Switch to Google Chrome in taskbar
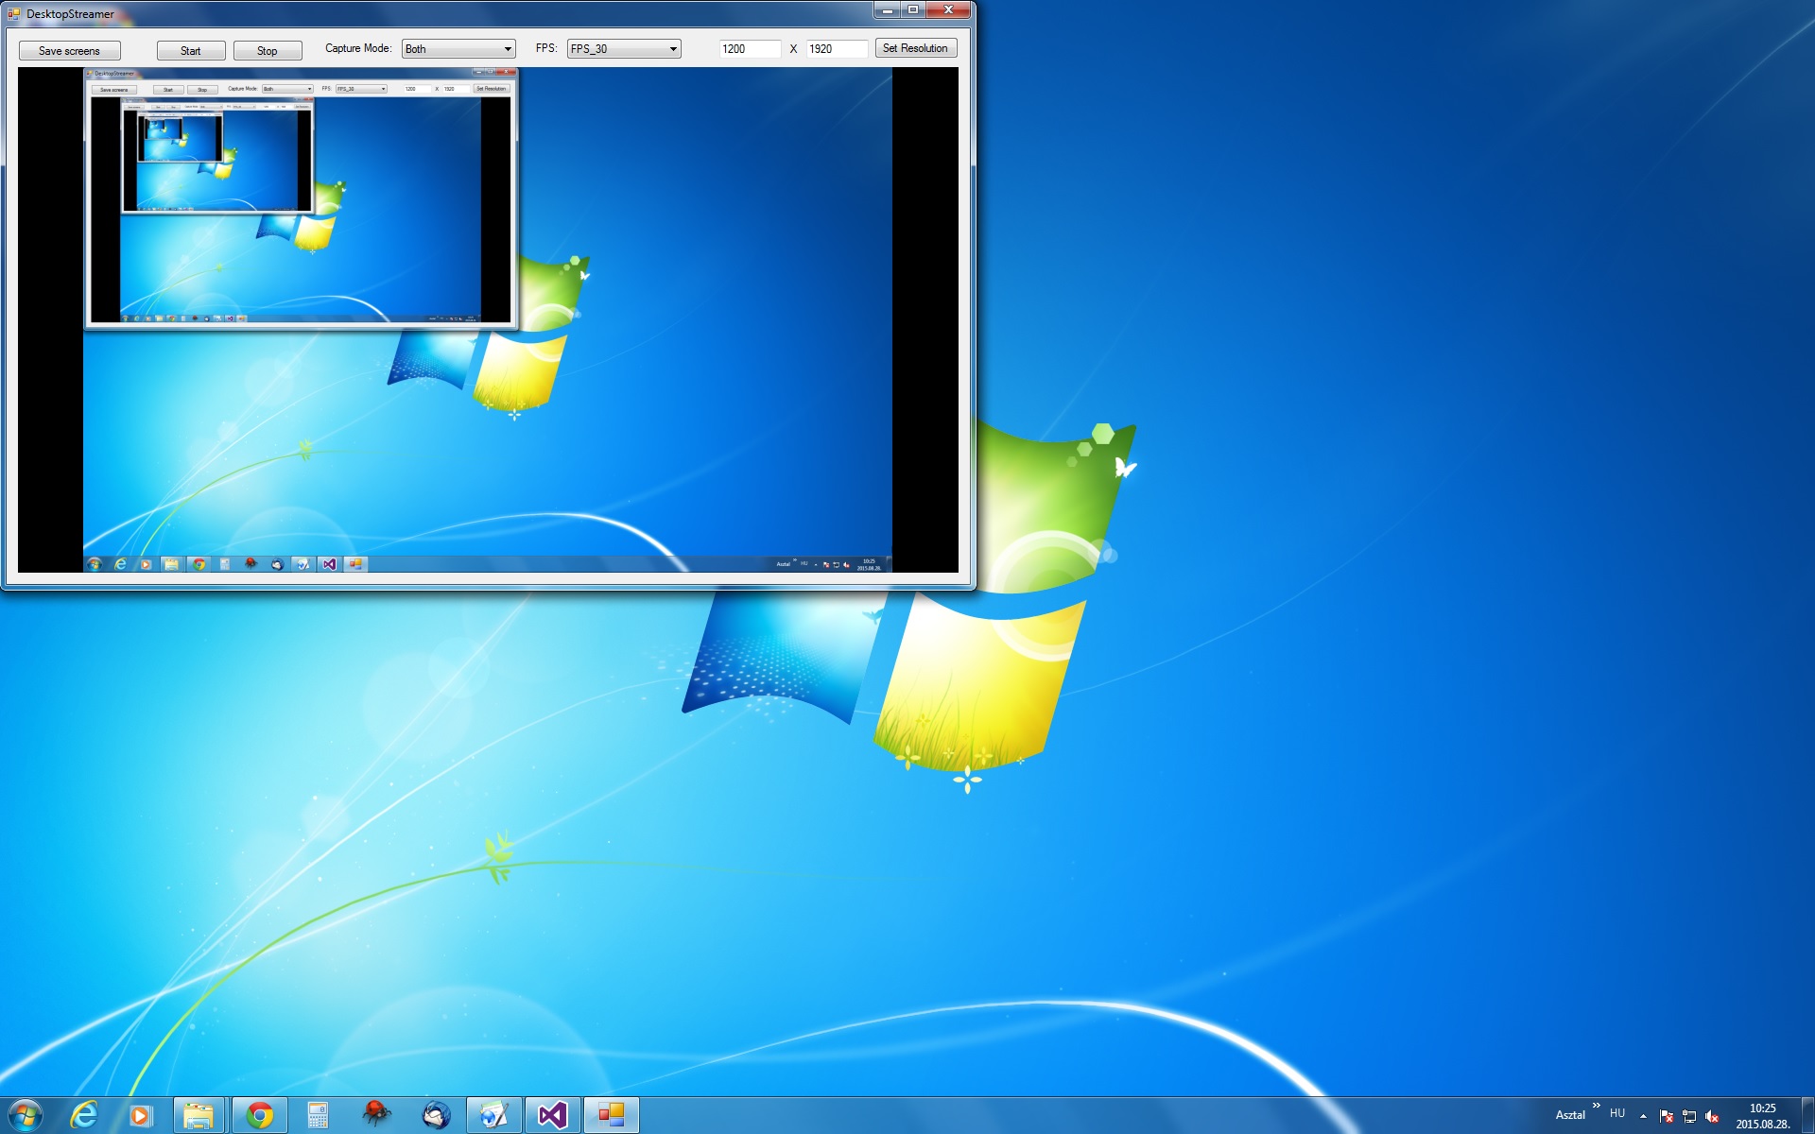 pos(259,1115)
